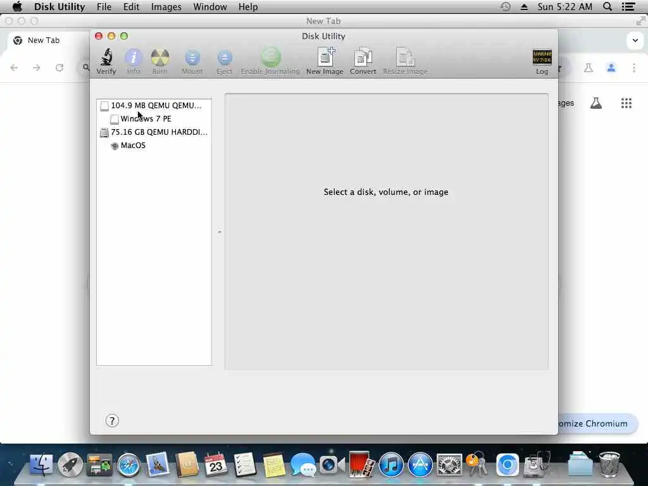Open the Help menu

point(248,6)
